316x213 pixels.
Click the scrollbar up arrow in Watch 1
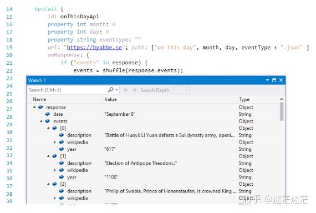point(282,99)
